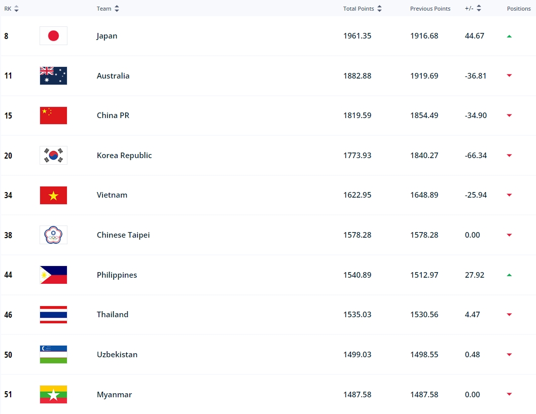Click the China PR flag icon
Viewport: 536px width, 414px height.
(53, 116)
